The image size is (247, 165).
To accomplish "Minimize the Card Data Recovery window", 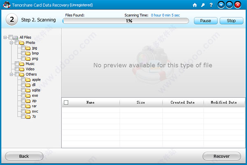I will pyautogui.click(x=229, y=5).
